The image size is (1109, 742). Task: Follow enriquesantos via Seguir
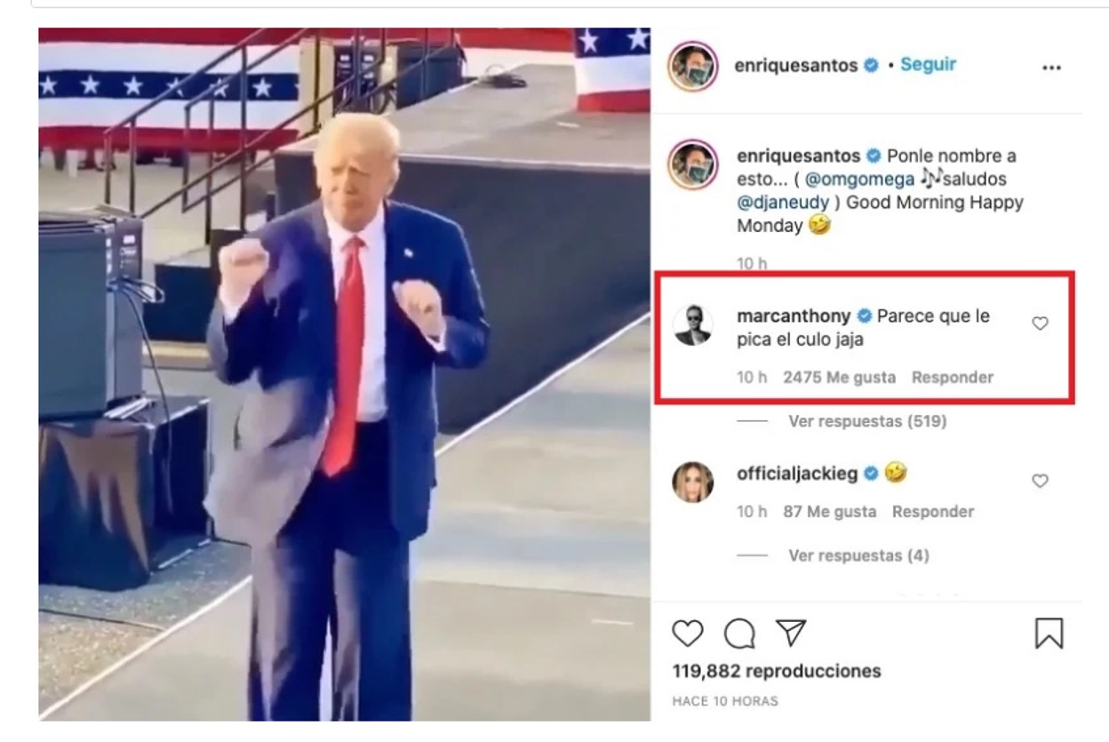[928, 65]
